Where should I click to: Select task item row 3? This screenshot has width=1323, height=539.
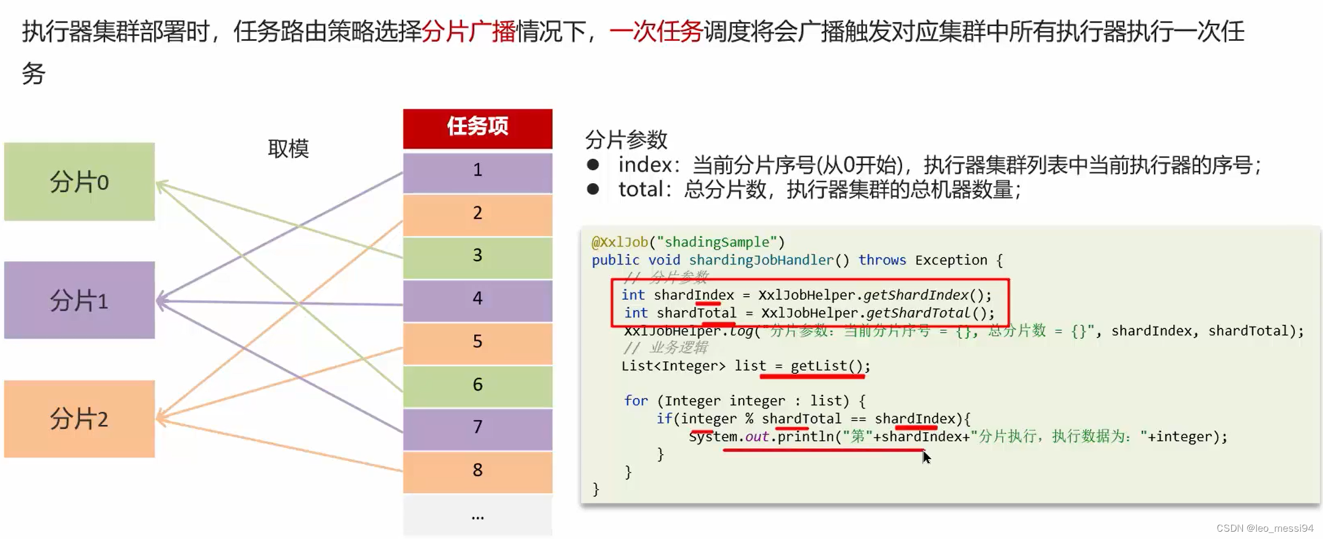(477, 258)
